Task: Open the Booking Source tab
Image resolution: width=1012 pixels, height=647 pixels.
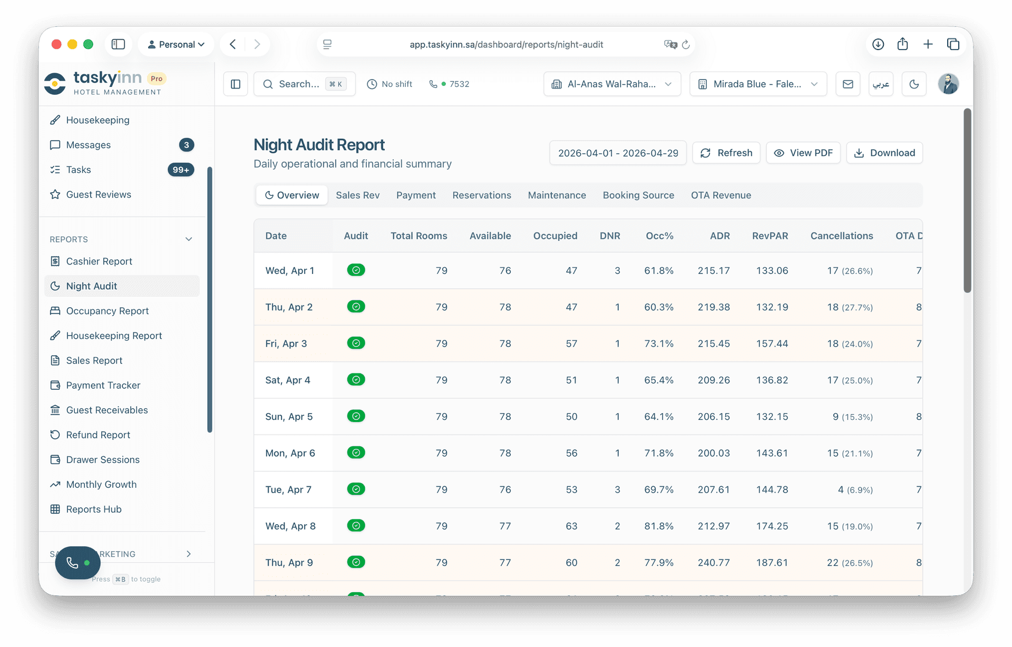Action: [638, 195]
